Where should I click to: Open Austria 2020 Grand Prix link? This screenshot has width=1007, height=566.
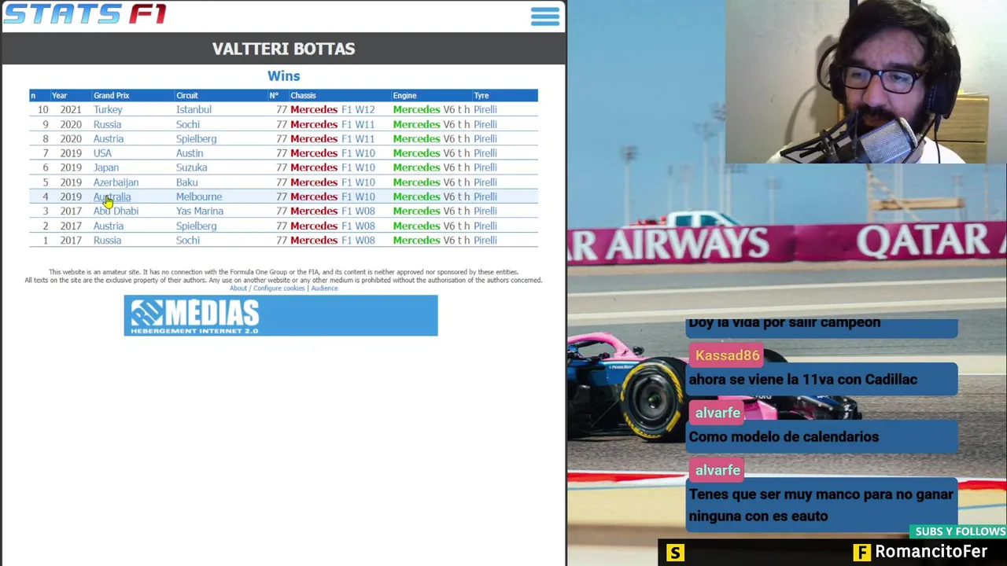(x=109, y=138)
